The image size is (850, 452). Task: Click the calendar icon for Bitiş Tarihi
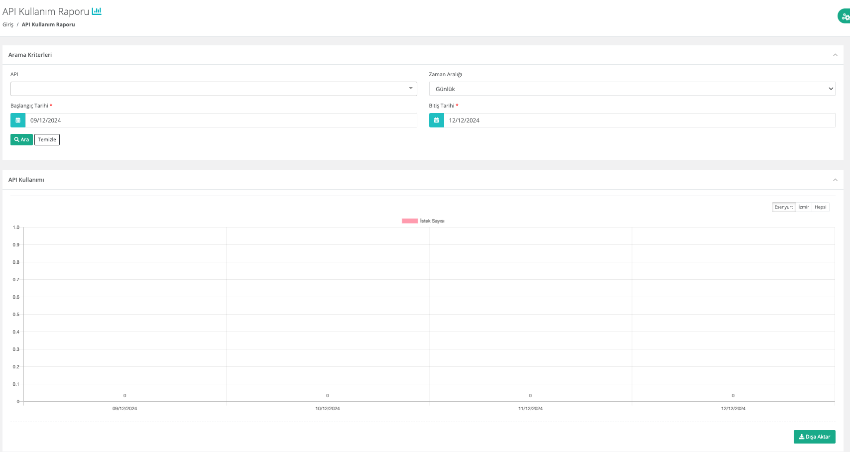point(436,120)
